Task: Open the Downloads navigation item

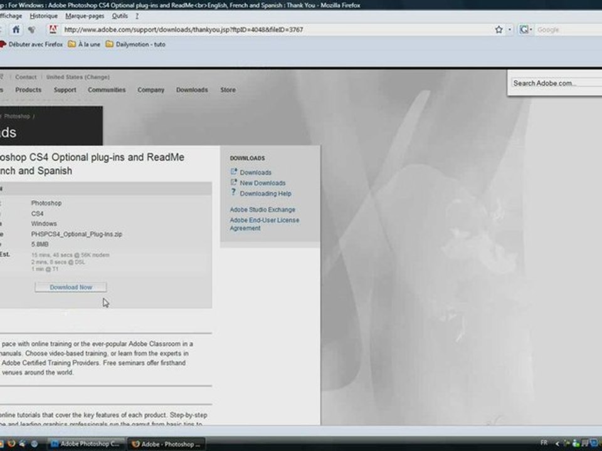Action: tap(192, 90)
